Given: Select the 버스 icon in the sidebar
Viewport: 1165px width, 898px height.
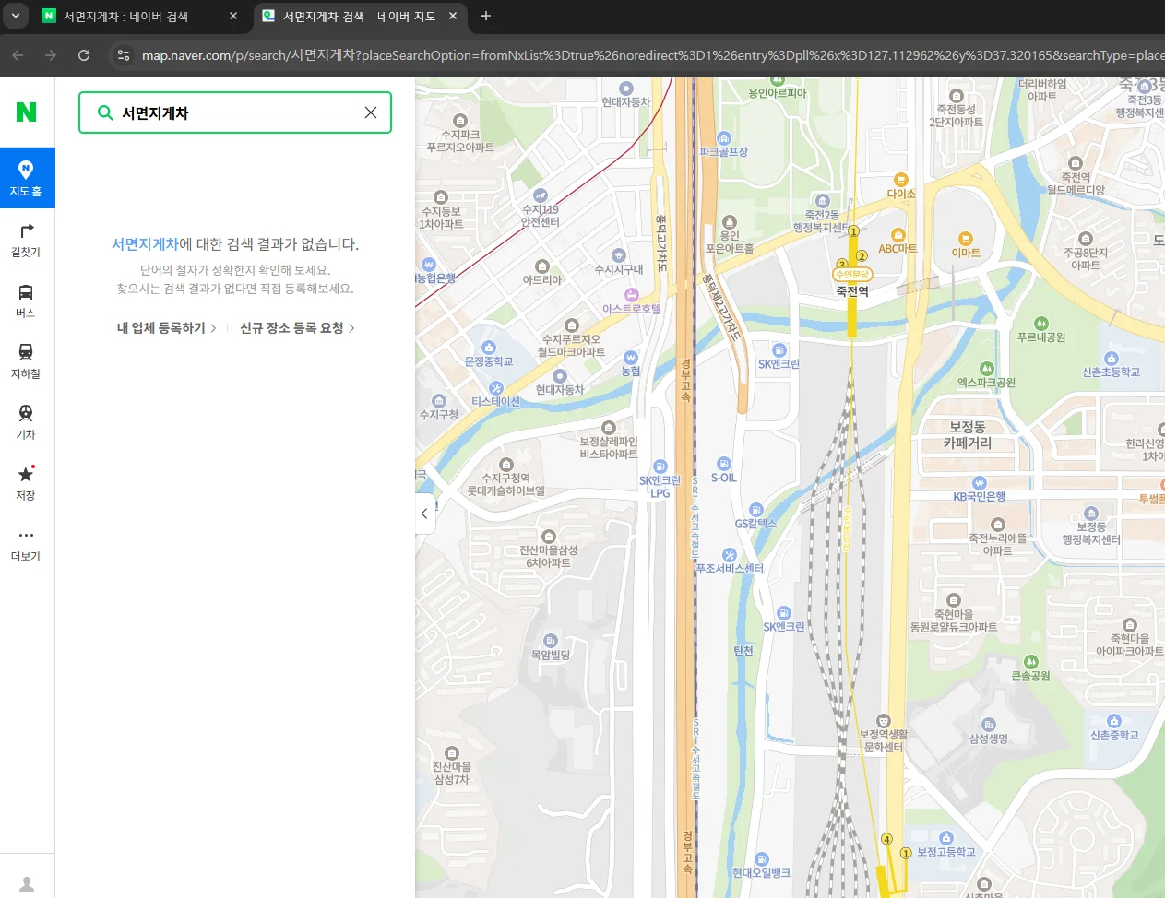Looking at the screenshot, I should click(25, 295).
